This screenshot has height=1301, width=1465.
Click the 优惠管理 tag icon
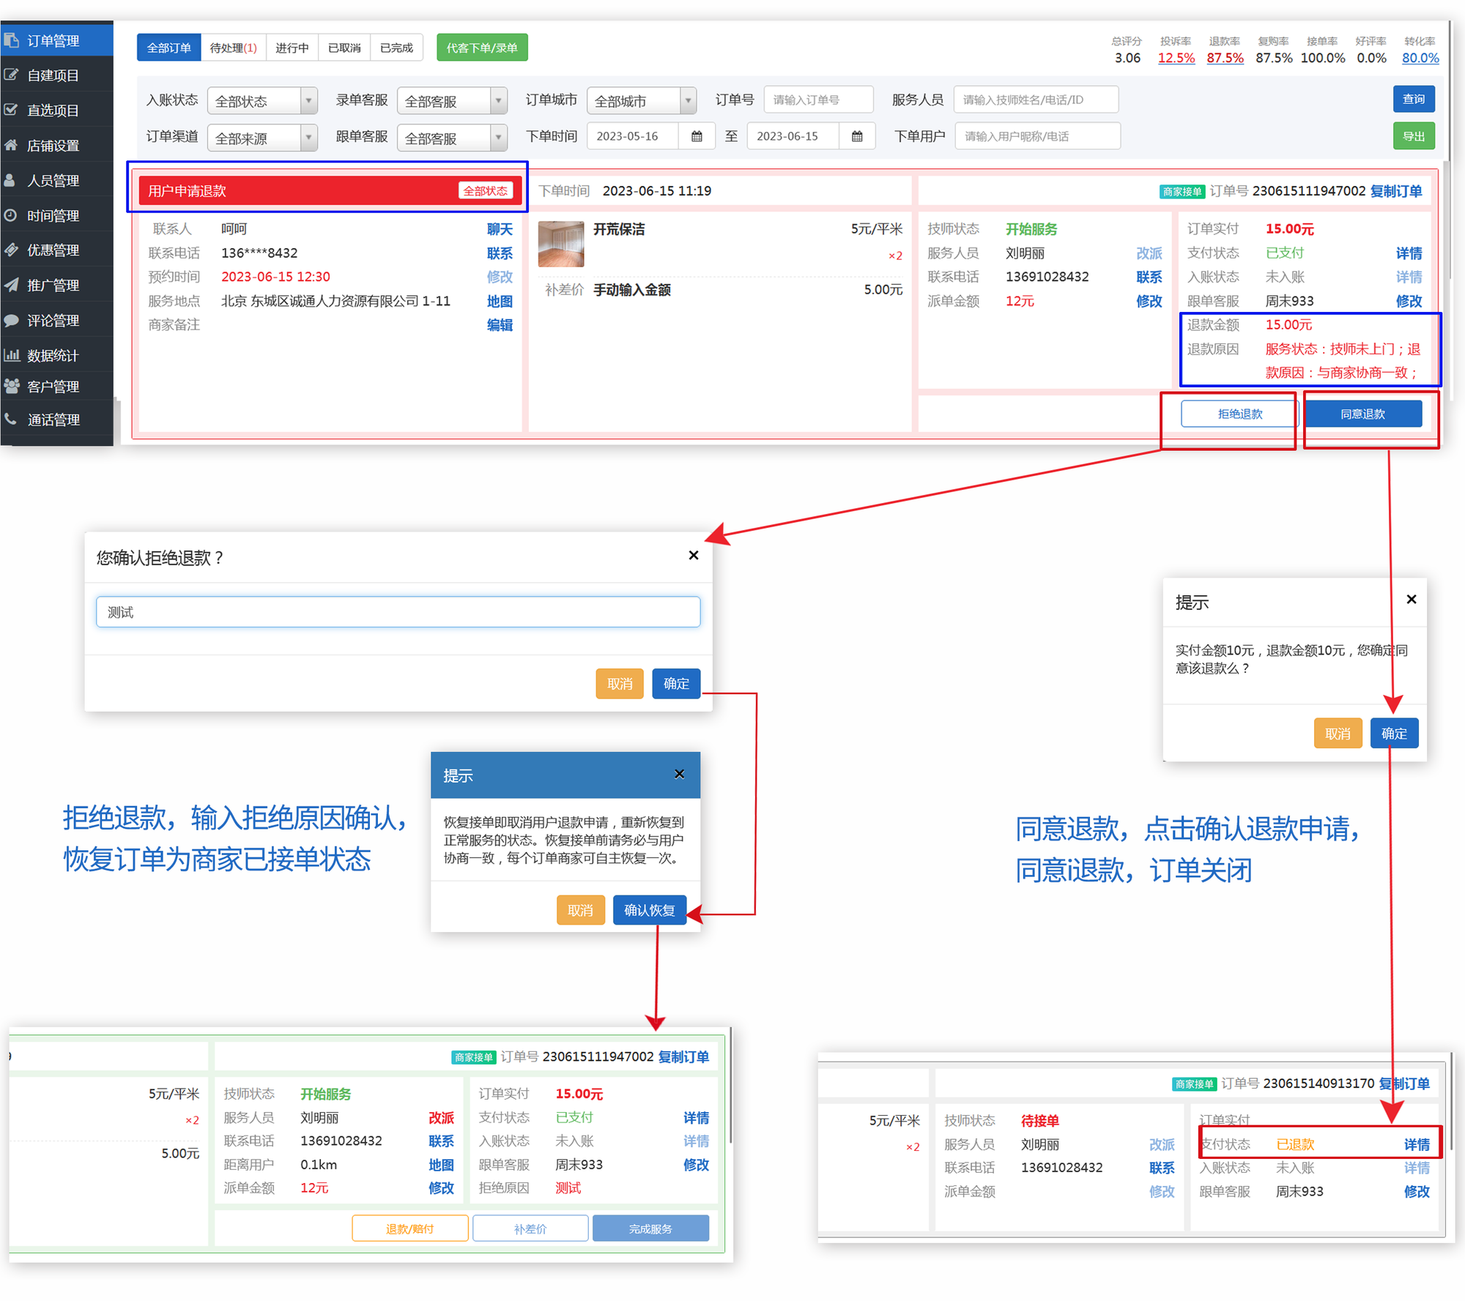pos(11,250)
